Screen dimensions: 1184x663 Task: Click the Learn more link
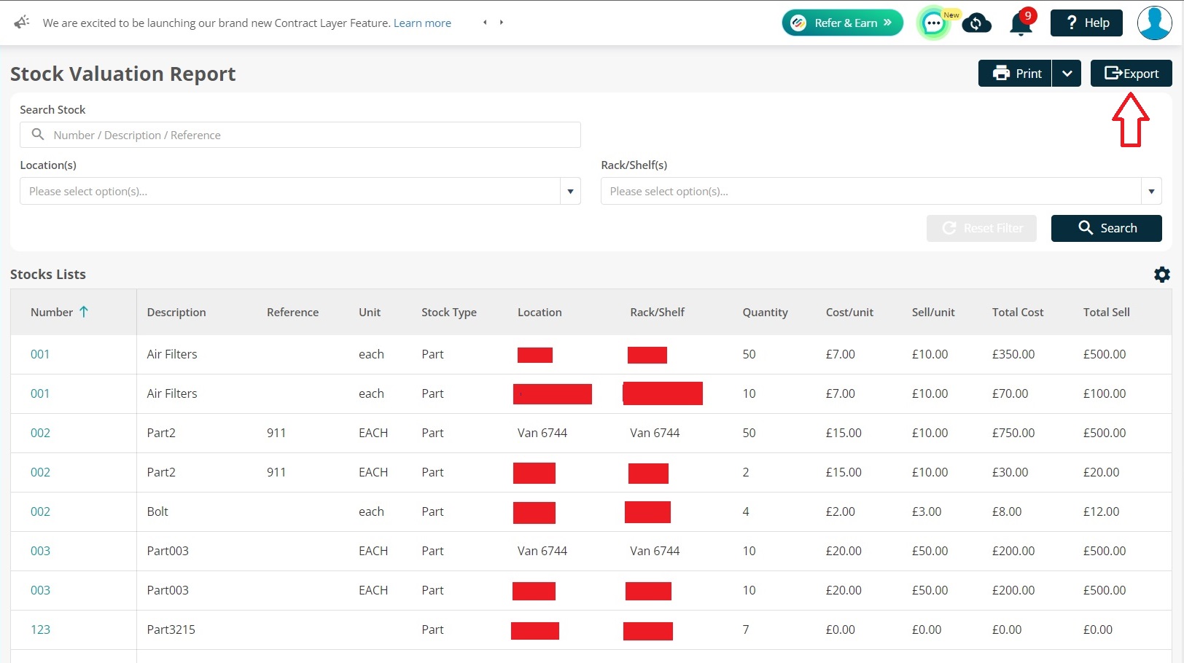coord(422,23)
